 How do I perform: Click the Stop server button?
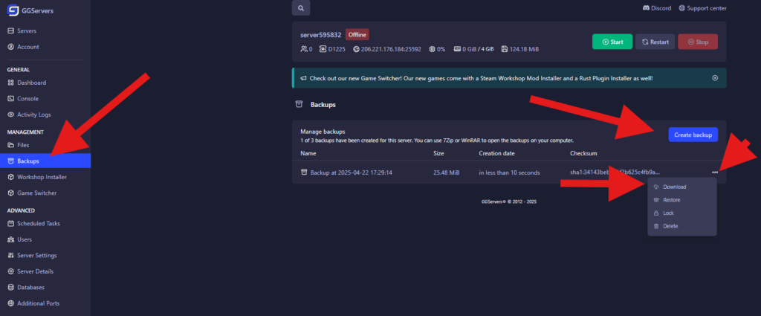tap(698, 42)
